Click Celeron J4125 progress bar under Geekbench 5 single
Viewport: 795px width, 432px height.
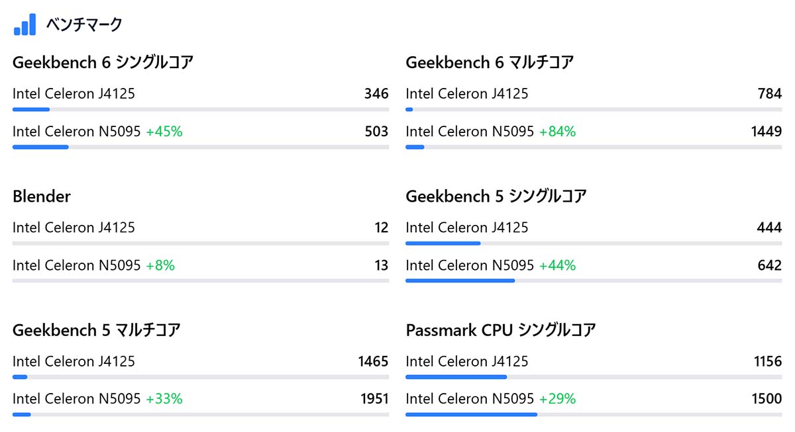tap(593, 243)
